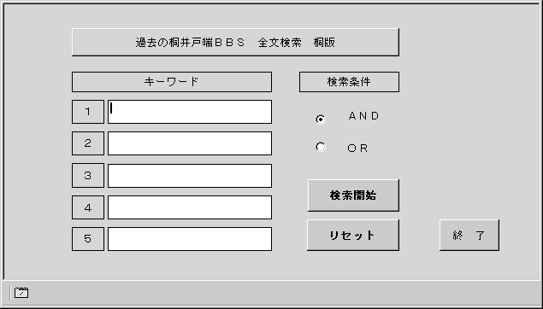Select the OR search condition
The image size is (543, 309).
[x=321, y=147]
